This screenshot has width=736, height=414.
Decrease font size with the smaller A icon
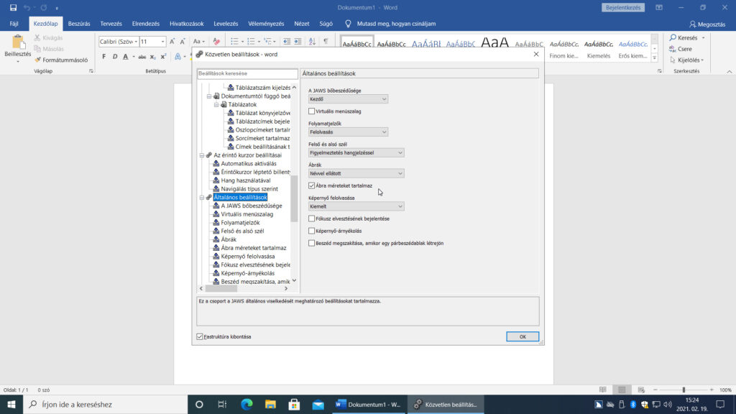coord(183,42)
